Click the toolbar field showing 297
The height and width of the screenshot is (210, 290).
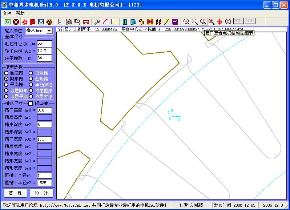click(238, 21)
